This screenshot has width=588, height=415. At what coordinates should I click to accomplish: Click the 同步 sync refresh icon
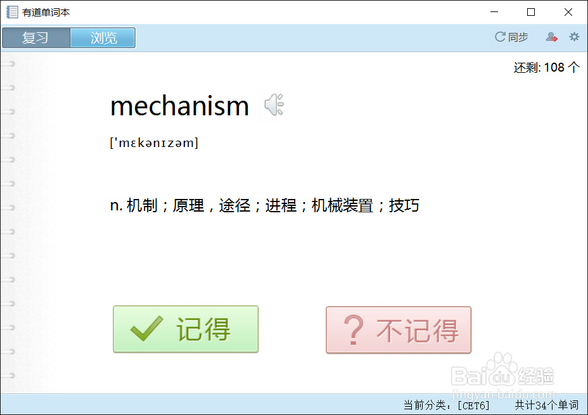(500, 37)
